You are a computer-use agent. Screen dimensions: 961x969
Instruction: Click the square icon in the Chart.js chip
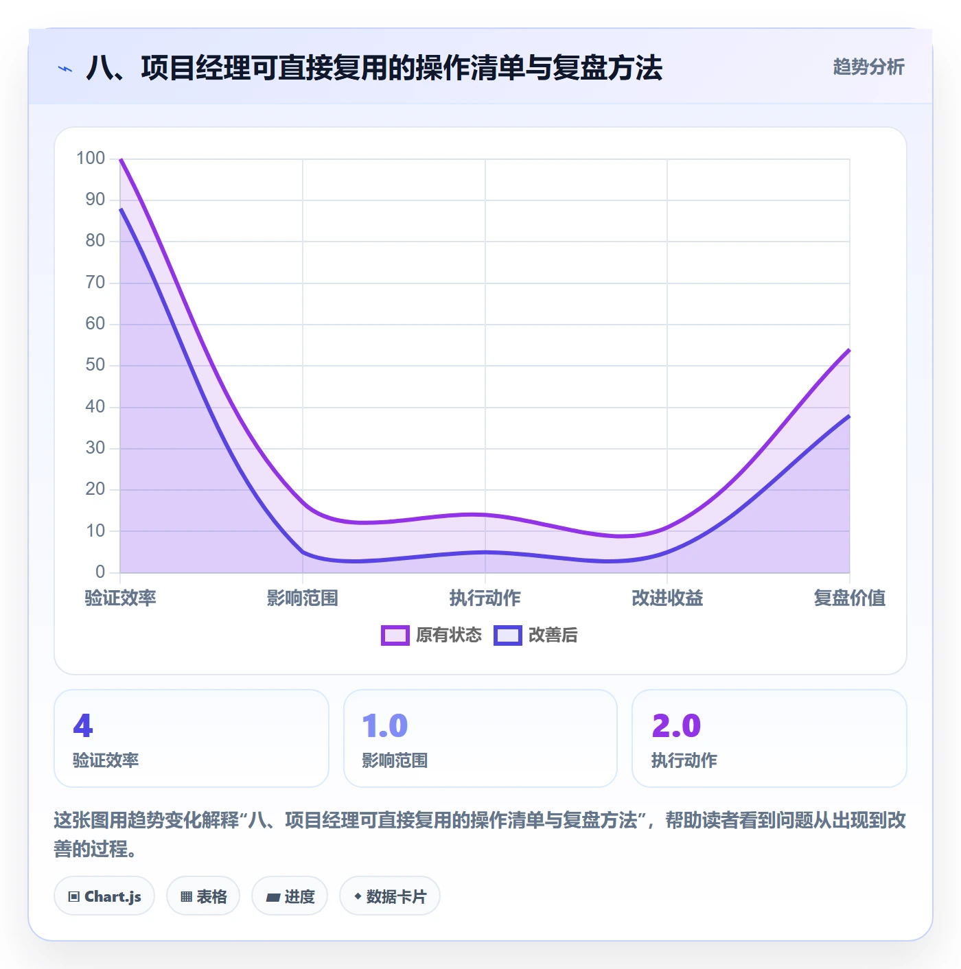(74, 897)
